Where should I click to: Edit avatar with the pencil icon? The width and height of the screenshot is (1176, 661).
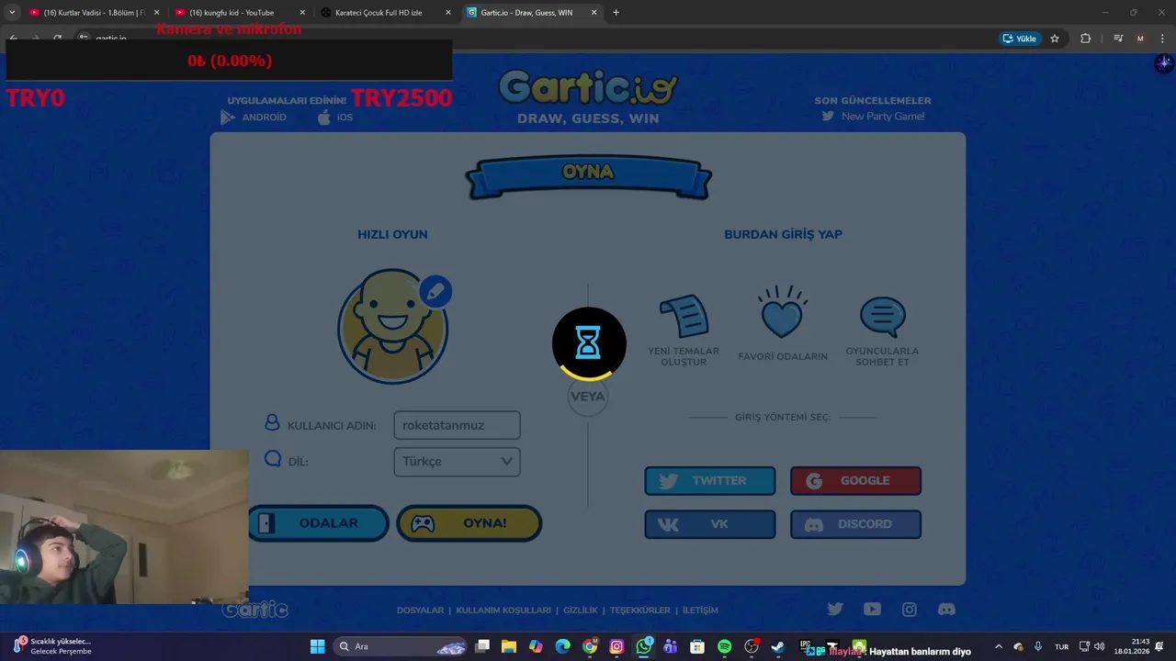(x=435, y=291)
